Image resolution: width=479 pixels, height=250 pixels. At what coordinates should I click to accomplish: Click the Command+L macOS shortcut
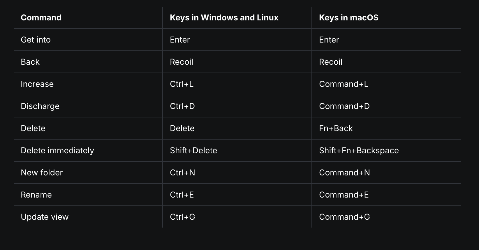tap(344, 84)
